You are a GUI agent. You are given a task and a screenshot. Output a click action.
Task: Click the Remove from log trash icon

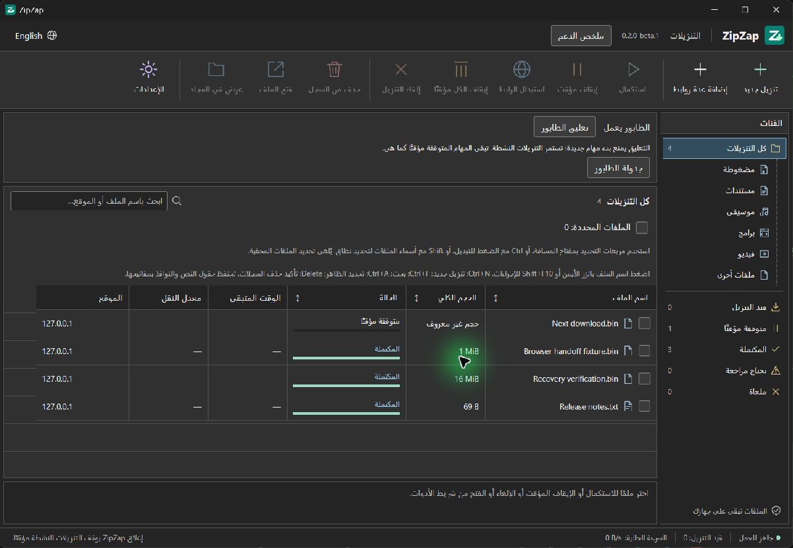coord(334,69)
